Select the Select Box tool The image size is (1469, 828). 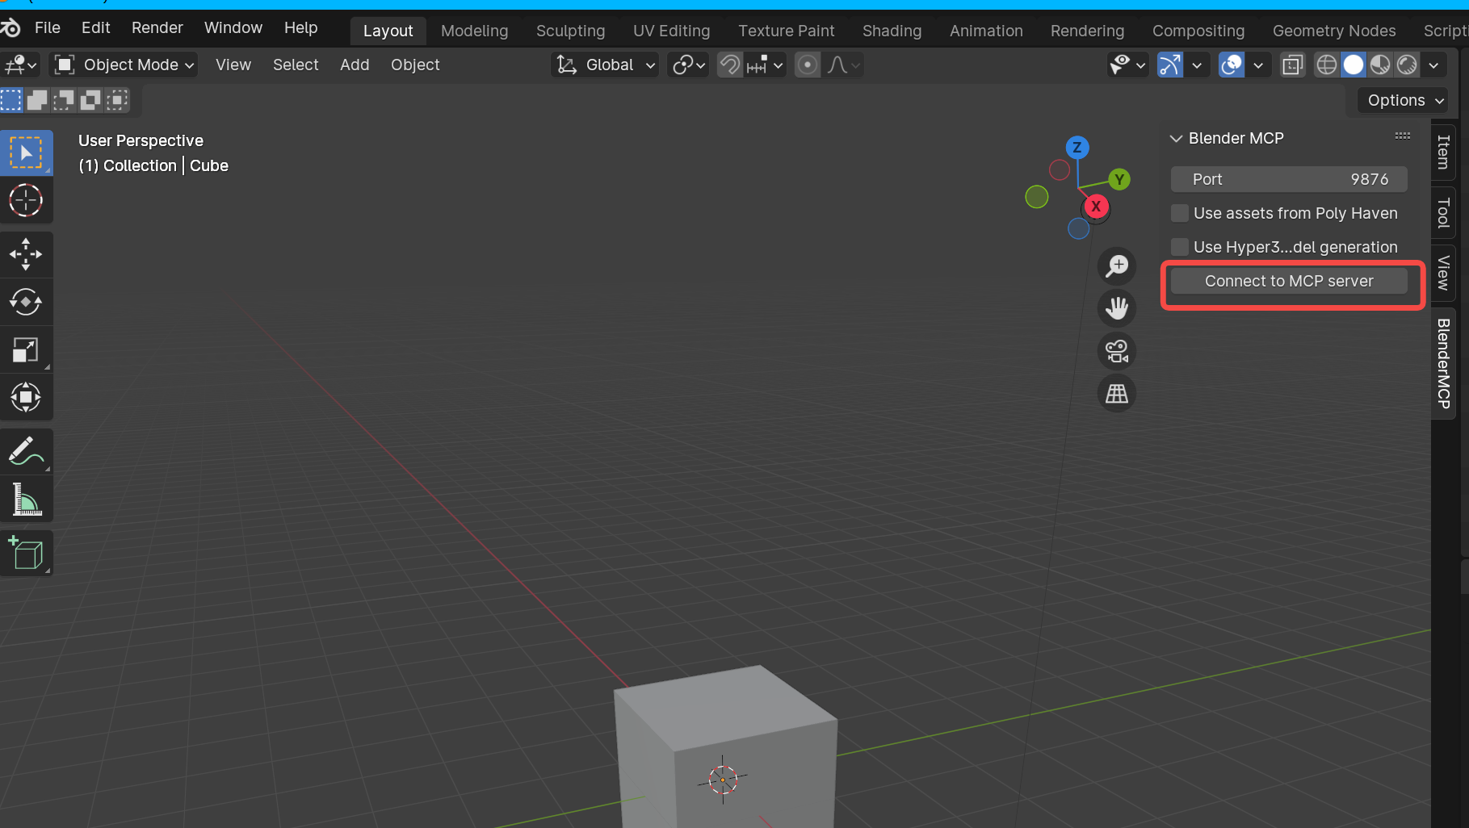click(26, 153)
